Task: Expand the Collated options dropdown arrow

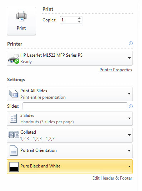Action: pyautogui.click(x=129, y=135)
